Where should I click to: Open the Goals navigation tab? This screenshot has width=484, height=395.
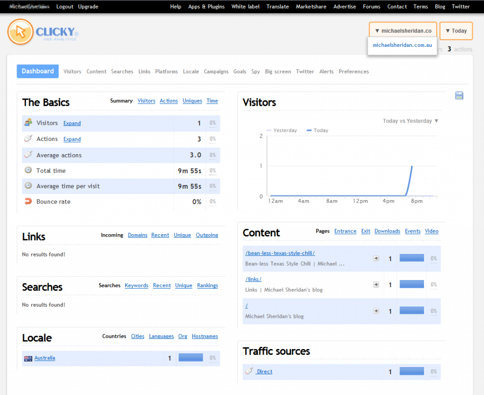pyautogui.click(x=240, y=71)
